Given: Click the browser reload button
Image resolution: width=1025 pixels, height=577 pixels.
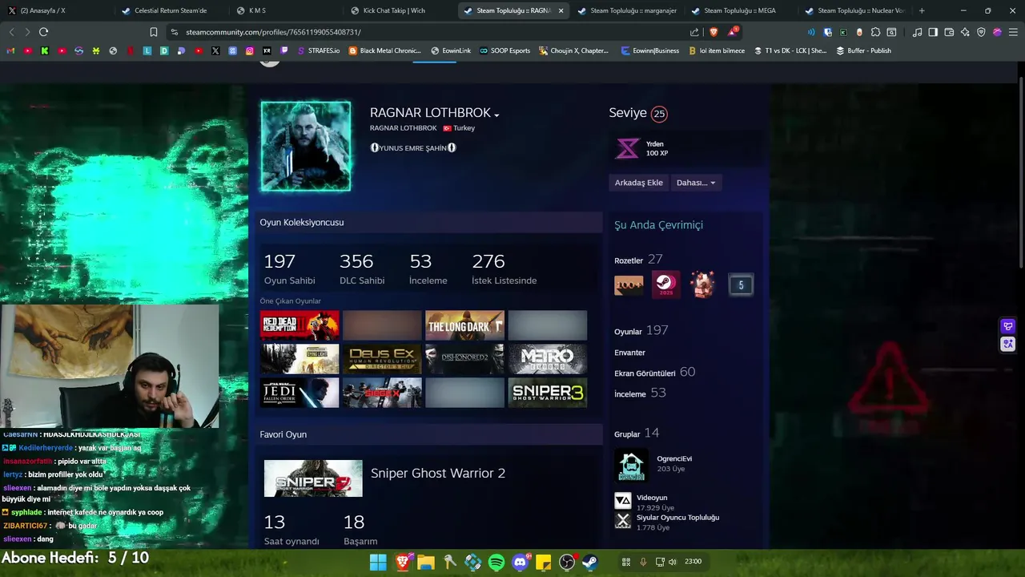Looking at the screenshot, I should (43, 32).
